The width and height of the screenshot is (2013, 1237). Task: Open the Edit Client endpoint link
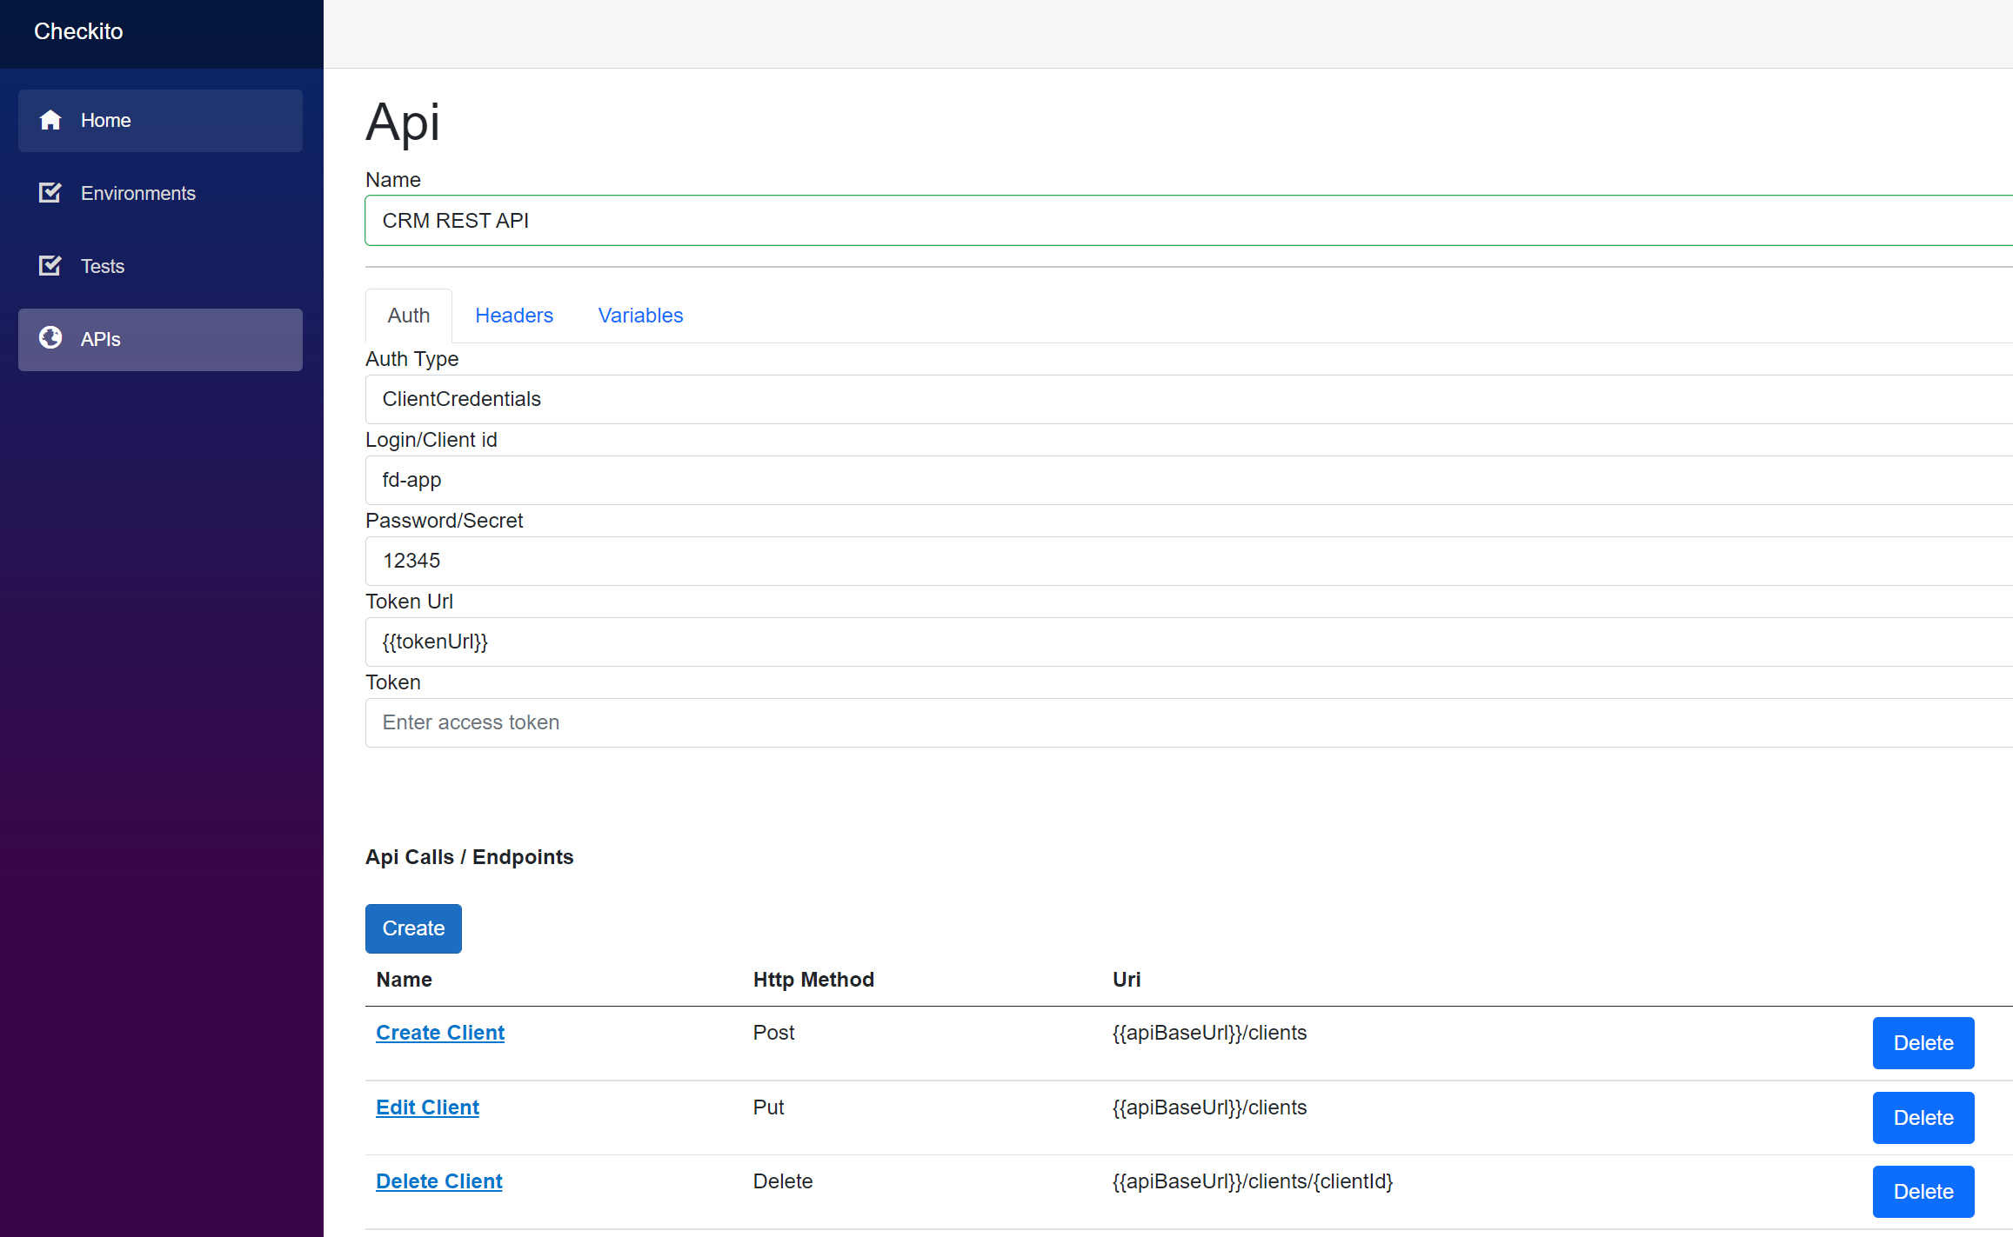coord(427,1107)
